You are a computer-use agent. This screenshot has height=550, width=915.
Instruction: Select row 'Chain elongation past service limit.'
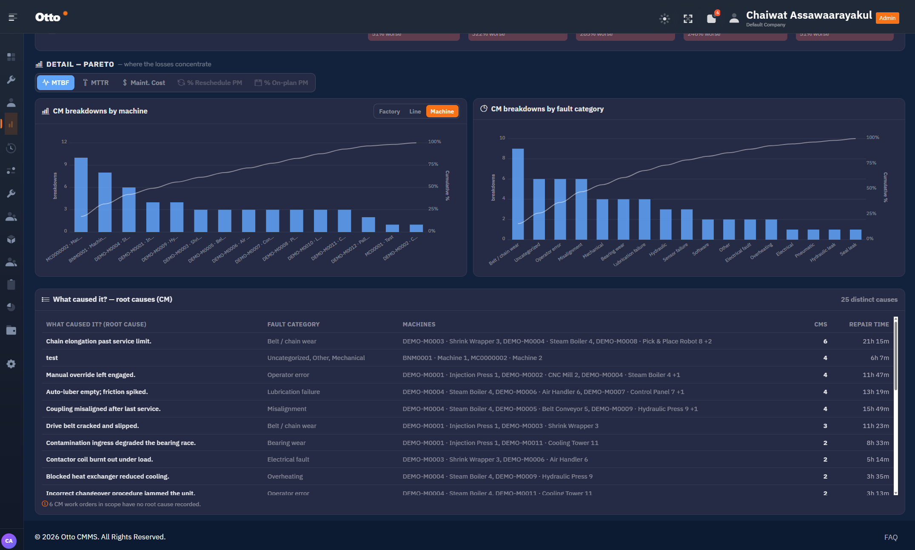pos(467,341)
